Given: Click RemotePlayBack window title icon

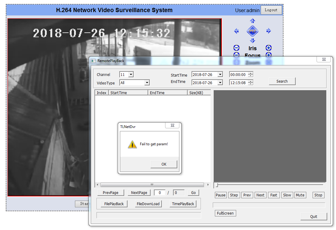Looking at the screenshot, I should (x=93, y=61).
